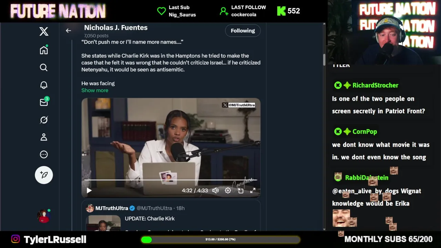Open the Explore search icon
The width and height of the screenshot is (441, 248).
pos(44,68)
